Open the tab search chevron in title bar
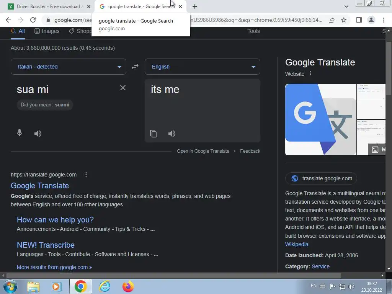 click(x=346, y=7)
